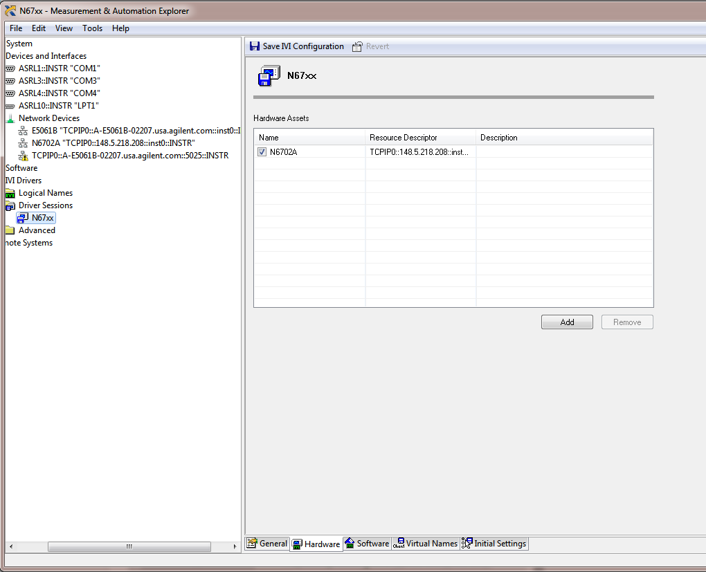Open the Help menu
The image size is (706, 572).
tap(120, 28)
